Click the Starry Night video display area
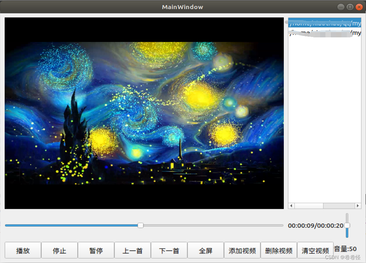The image size is (366, 263). [x=144, y=113]
